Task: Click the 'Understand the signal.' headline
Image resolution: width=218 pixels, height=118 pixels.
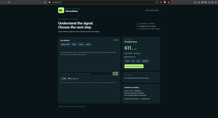Action: point(76,23)
